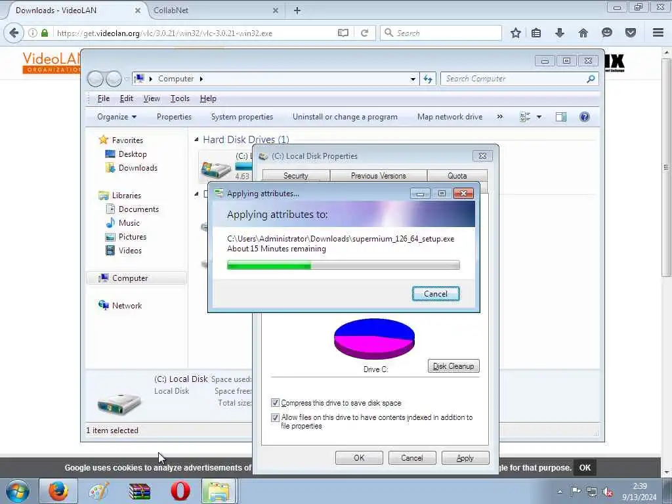Open site information icon in address bar
Viewport: 672px width, 504px height.
tap(33, 33)
